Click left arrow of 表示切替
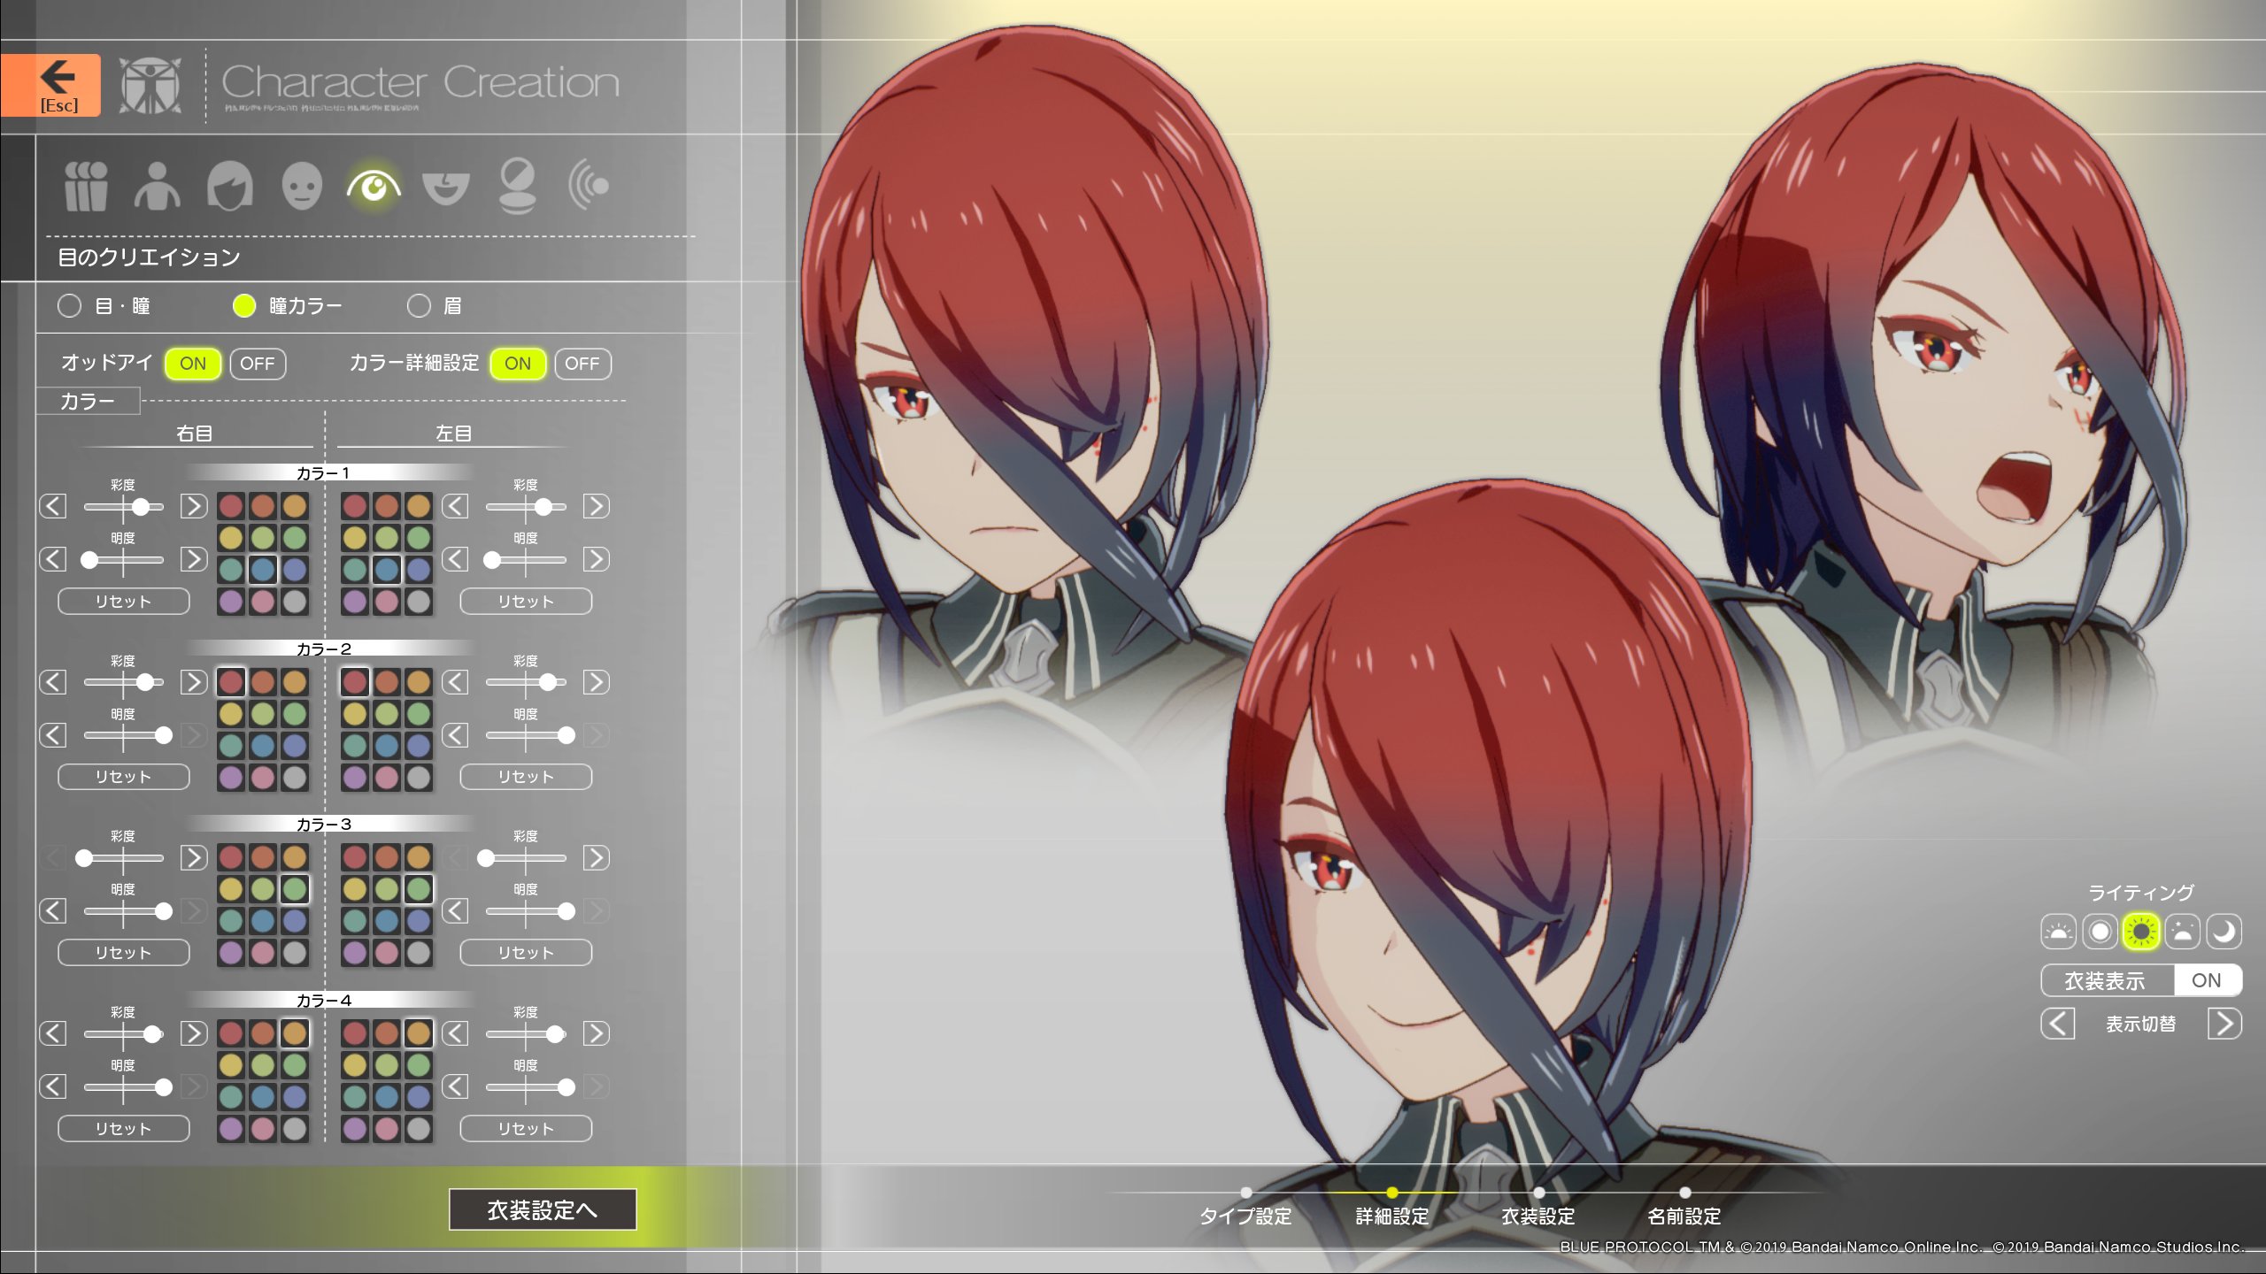Image resolution: width=2266 pixels, height=1274 pixels. [x=2058, y=1024]
